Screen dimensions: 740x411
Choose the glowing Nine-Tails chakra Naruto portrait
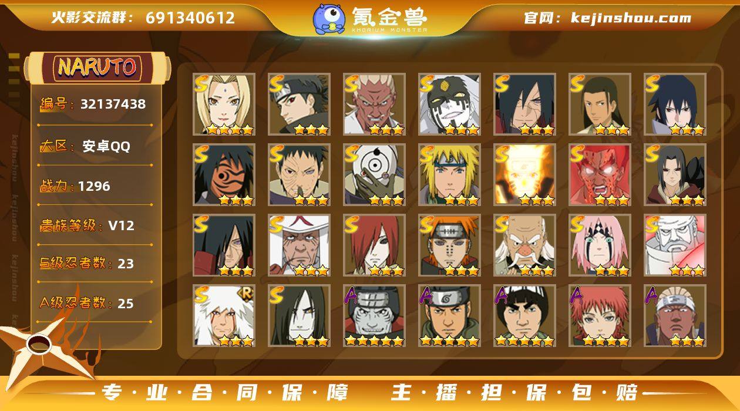tap(524, 174)
